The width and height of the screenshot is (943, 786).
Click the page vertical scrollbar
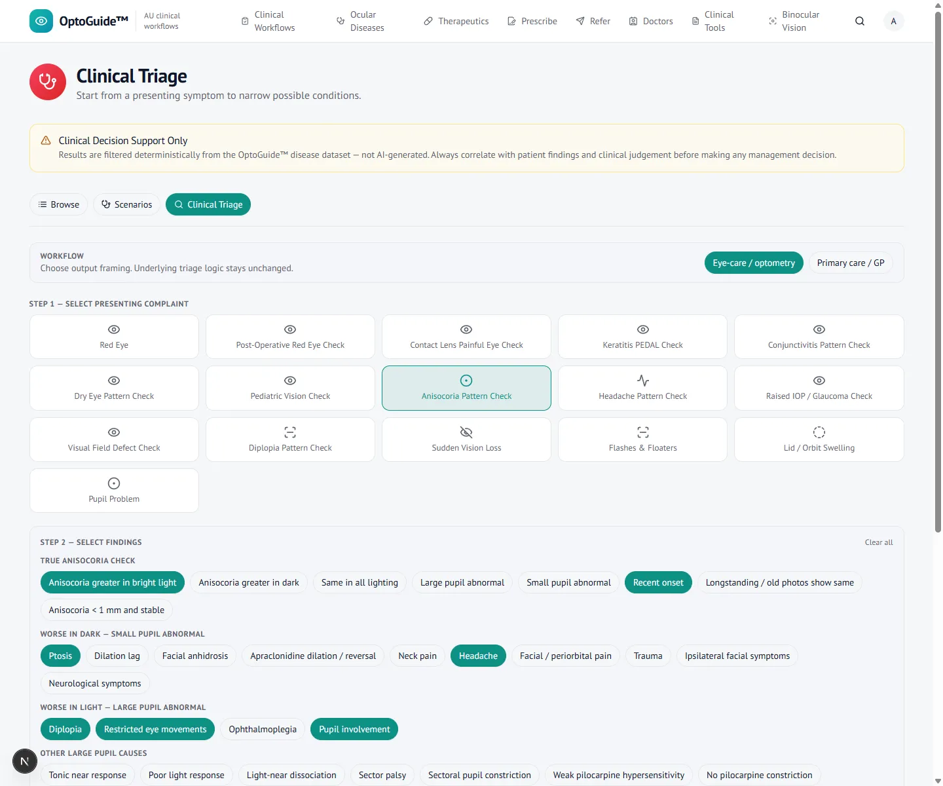tap(938, 273)
